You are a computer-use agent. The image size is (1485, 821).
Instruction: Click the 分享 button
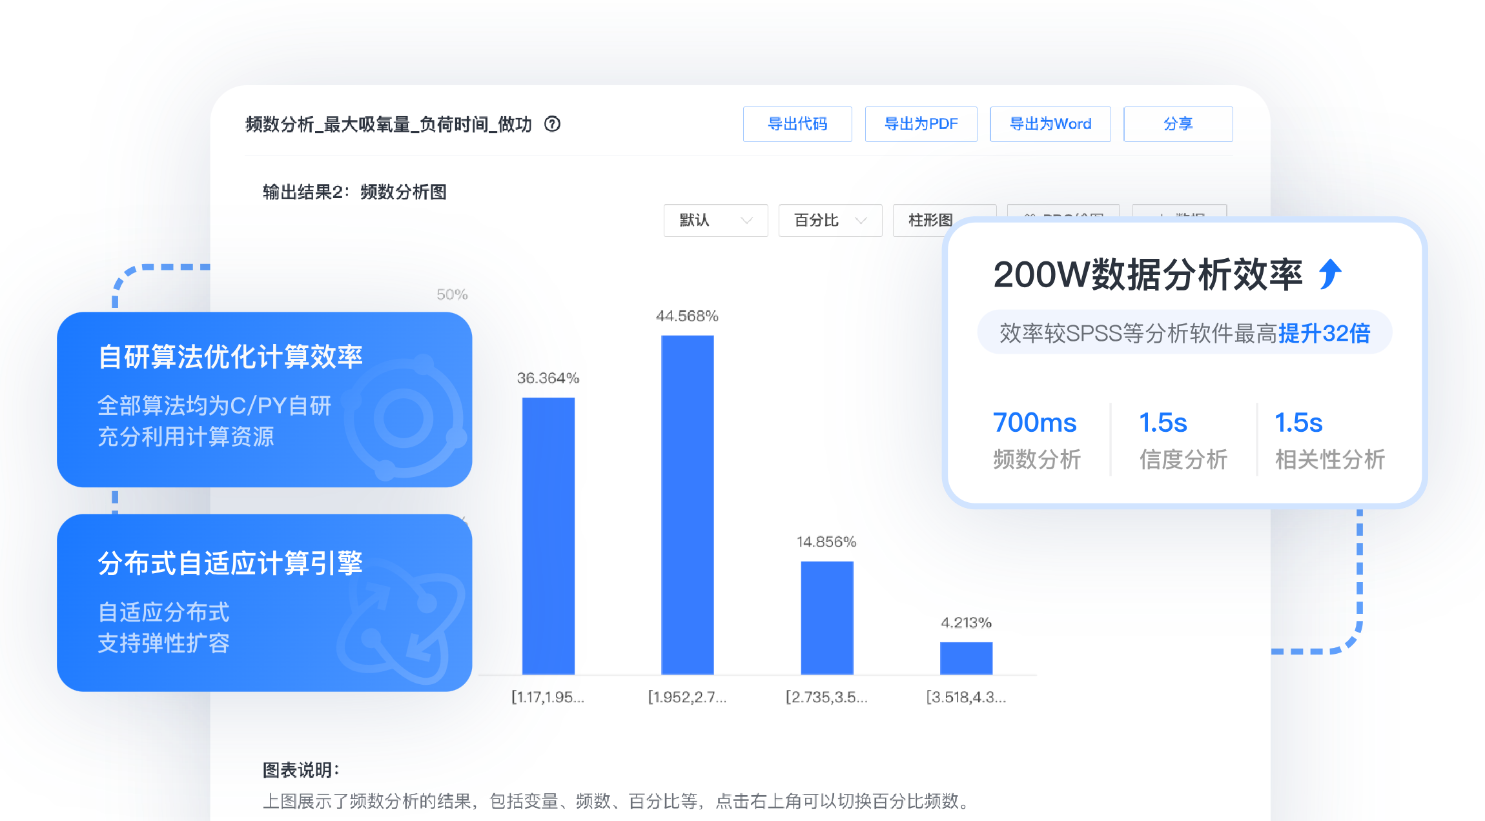point(1178,124)
